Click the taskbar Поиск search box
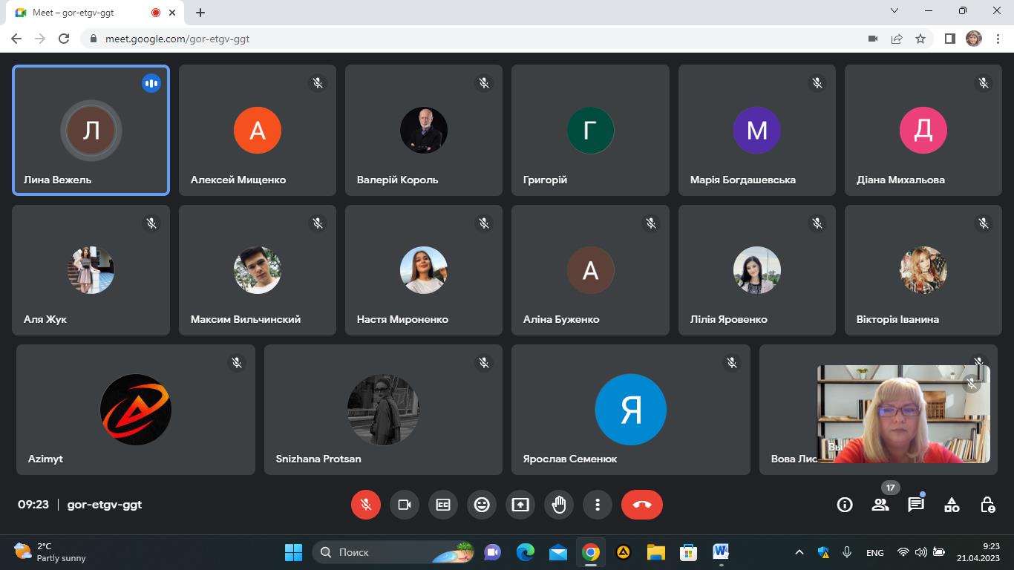 click(394, 552)
